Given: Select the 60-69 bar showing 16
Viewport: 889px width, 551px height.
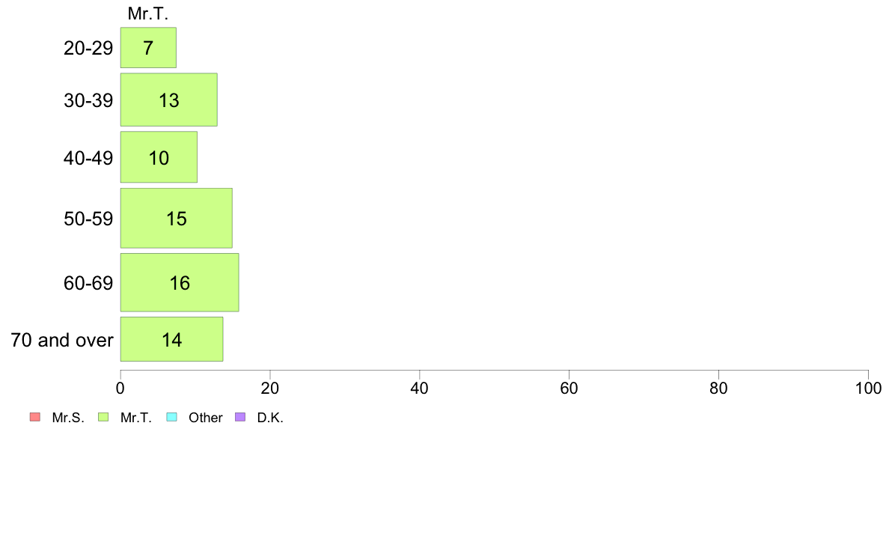Looking at the screenshot, I should click(x=180, y=282).
